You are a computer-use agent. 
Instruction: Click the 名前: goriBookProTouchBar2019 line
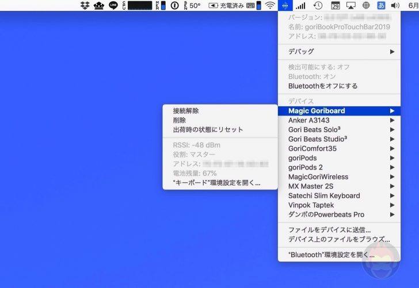click(339, 27)
